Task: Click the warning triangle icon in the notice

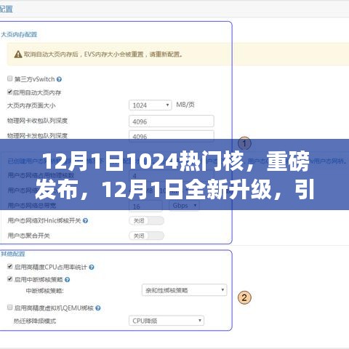Action: [18, 55]
